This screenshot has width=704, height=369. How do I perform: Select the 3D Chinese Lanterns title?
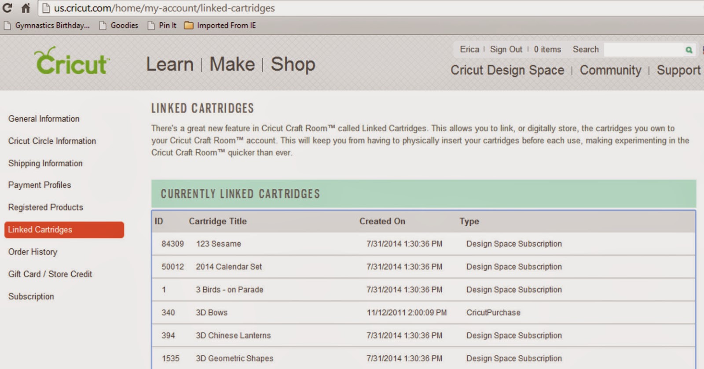coord(233,336)
